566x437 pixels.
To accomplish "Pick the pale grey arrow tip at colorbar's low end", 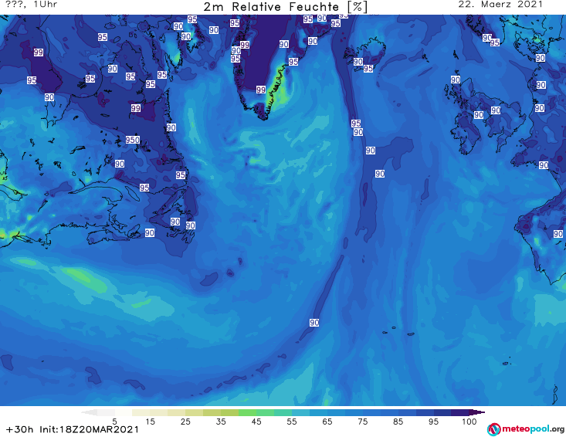I will click(x=89, y=412).
